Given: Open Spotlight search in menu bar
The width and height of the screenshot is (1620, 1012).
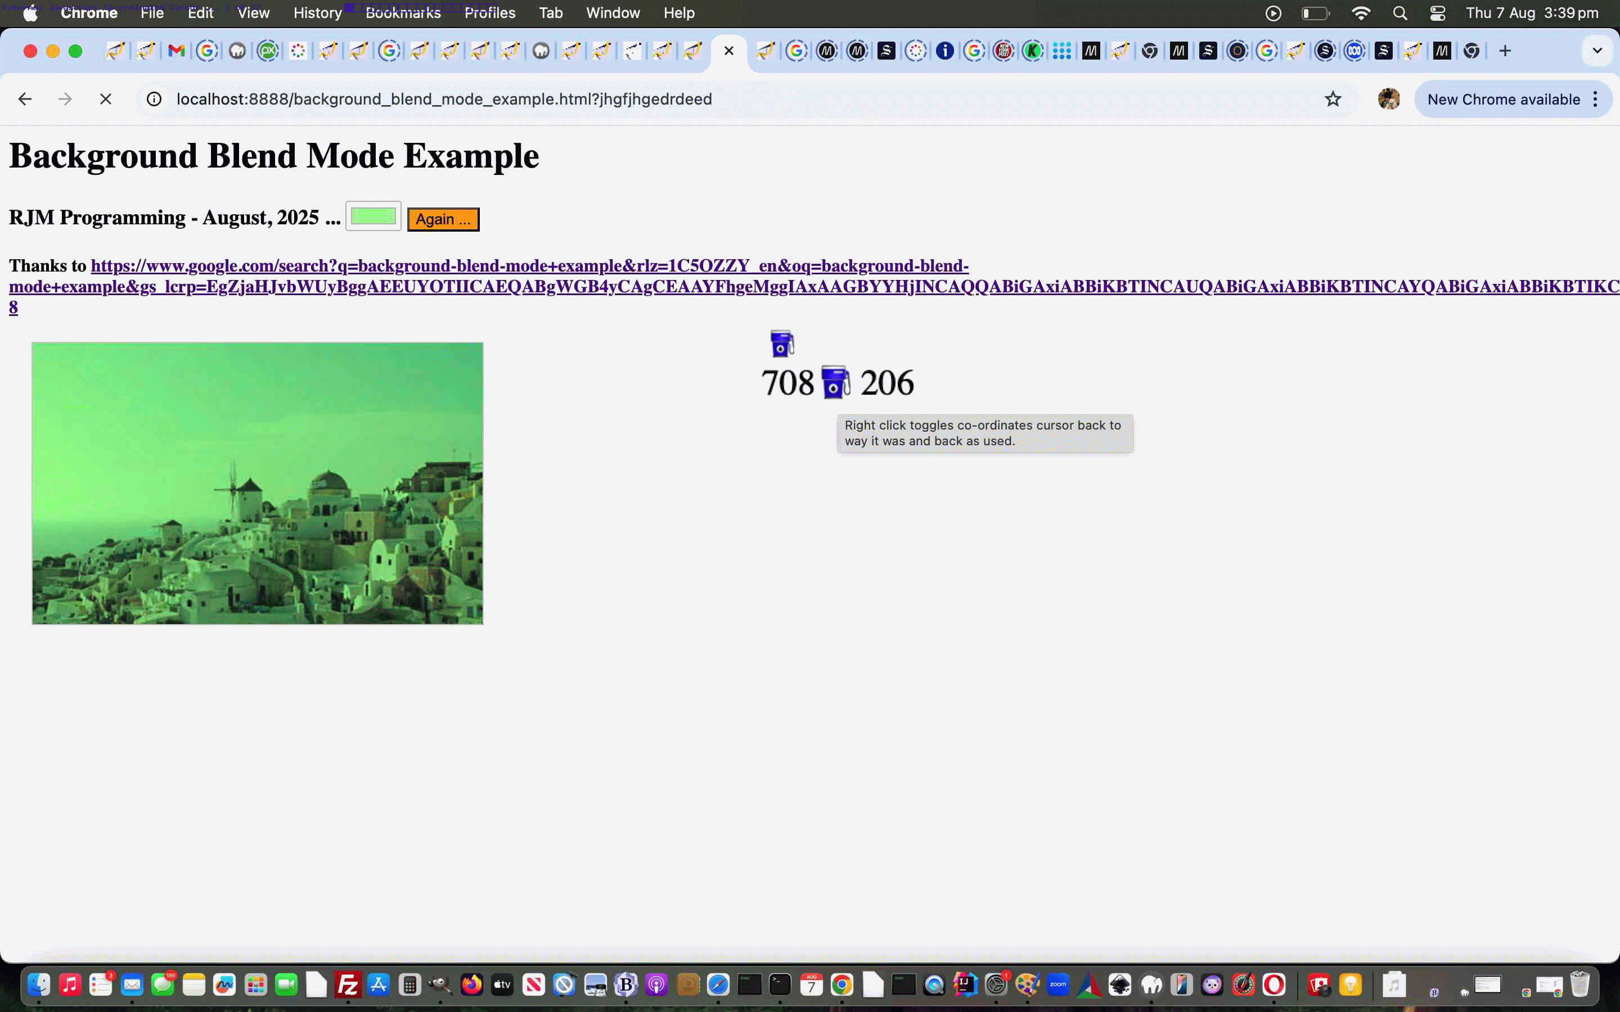Looking at the screenshot, I should coord(1399,13).
